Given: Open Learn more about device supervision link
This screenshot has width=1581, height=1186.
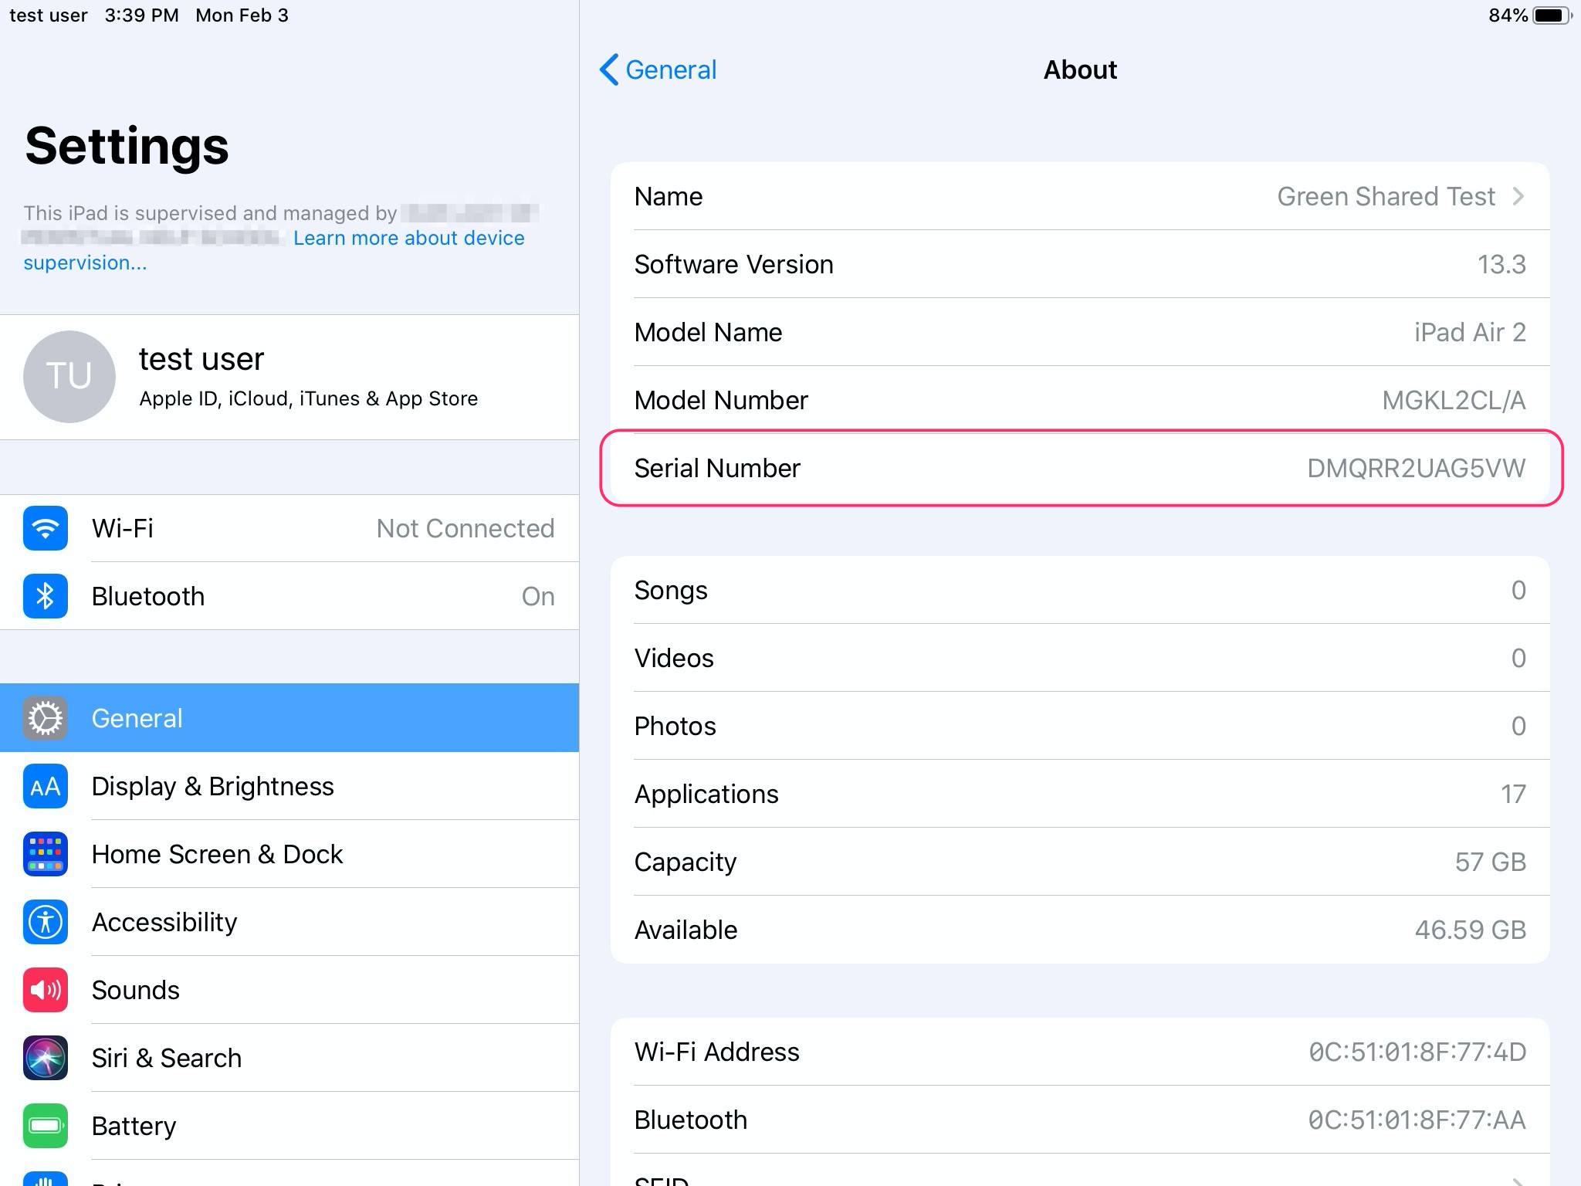Looking at the screenshot, I should pos(408,238).
